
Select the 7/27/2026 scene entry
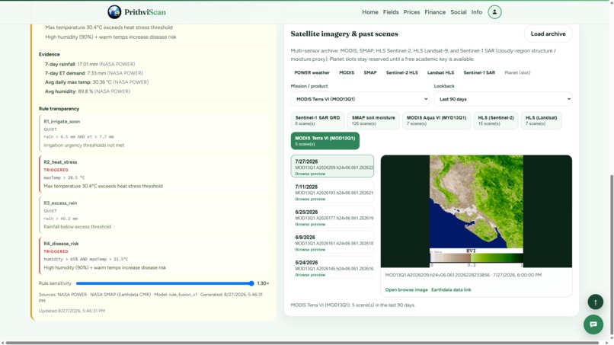point(332,166)
